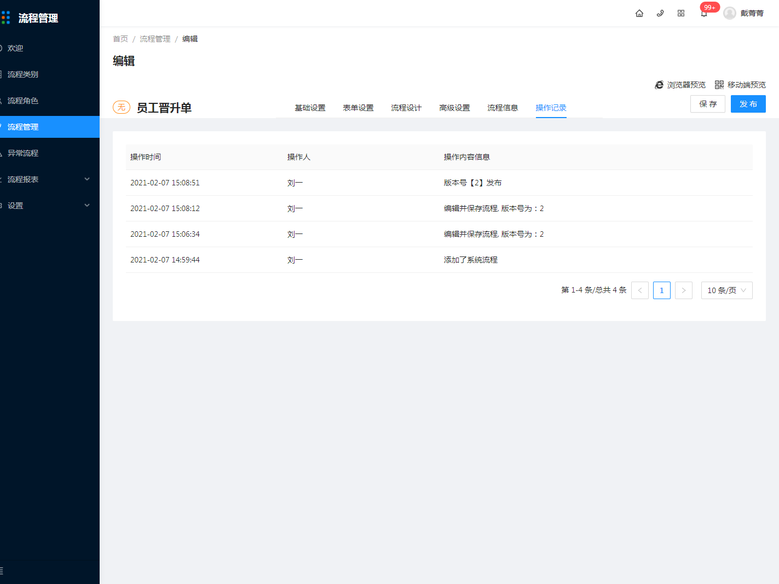
Task: Go to 流程管理 breadcrumb
Action: click(155, 39)
